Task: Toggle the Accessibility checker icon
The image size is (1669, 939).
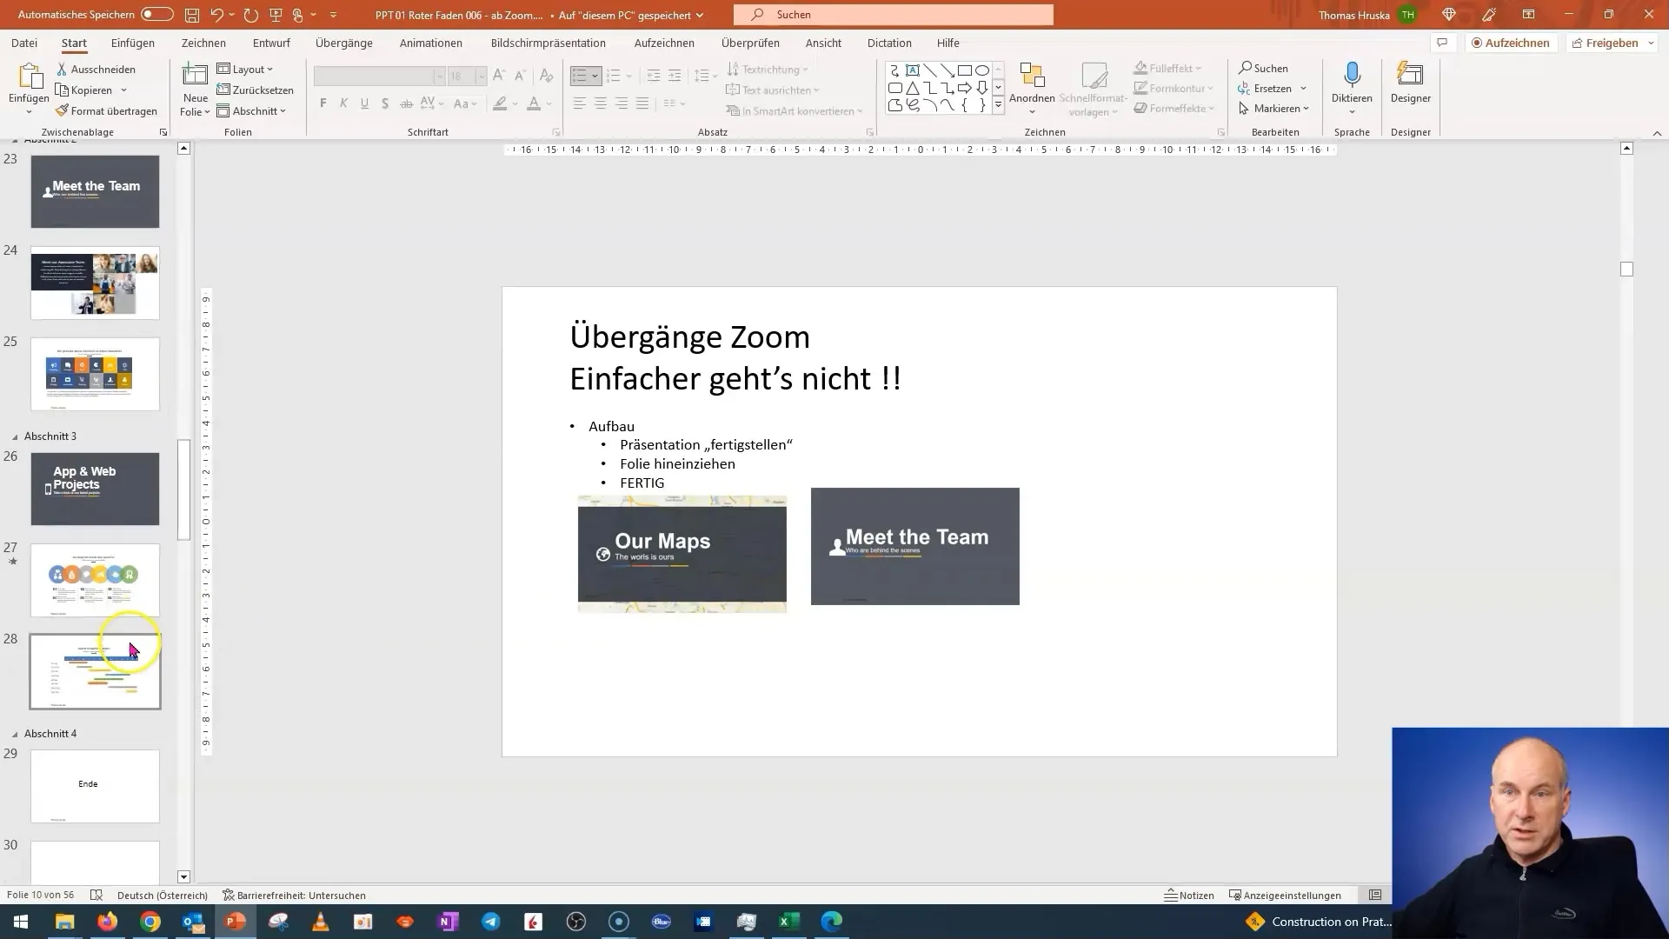Action: coord(224,896)
